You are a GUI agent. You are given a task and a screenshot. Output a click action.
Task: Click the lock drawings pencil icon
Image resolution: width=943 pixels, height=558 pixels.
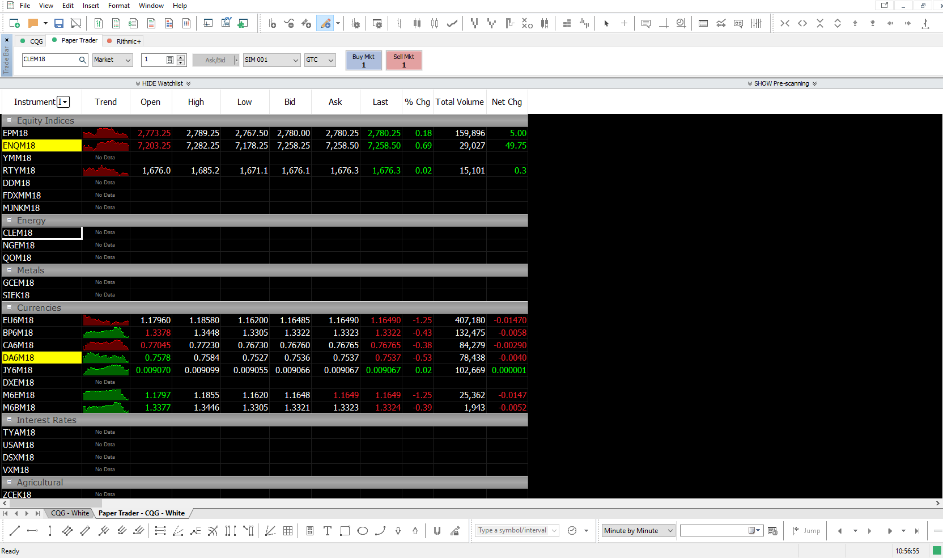coord(454,531)
